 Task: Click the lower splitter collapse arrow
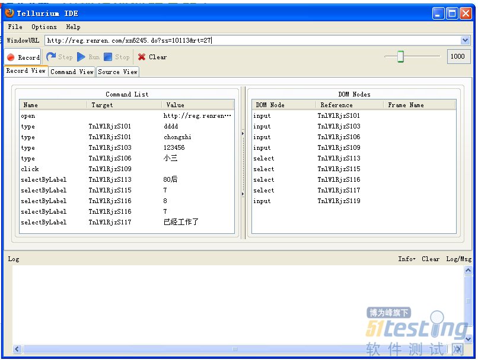coord(243,194)
